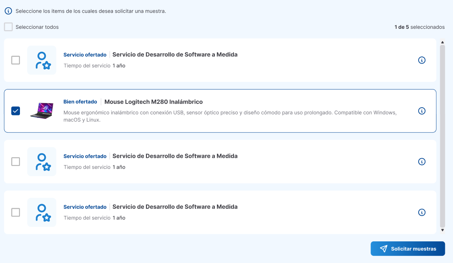Click the Servicio ofertado label on the first row
This screenshot has width=453, height=263.
pyautogui.click(x=85, y=54)
